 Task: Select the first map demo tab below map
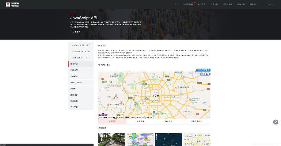coord(112,121)
